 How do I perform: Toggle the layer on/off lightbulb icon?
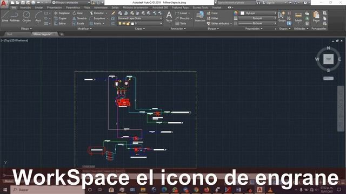pos(120,23)
